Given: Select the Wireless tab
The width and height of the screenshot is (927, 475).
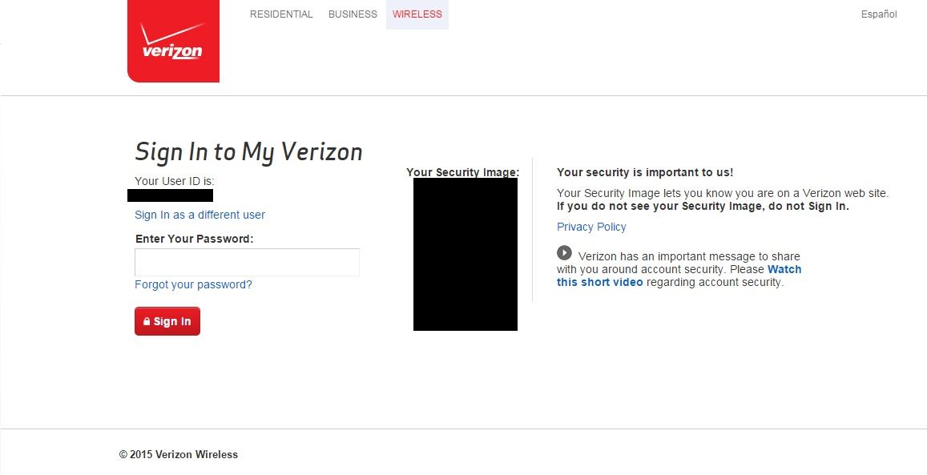Looking at the screenshot, I should point(417,14).
